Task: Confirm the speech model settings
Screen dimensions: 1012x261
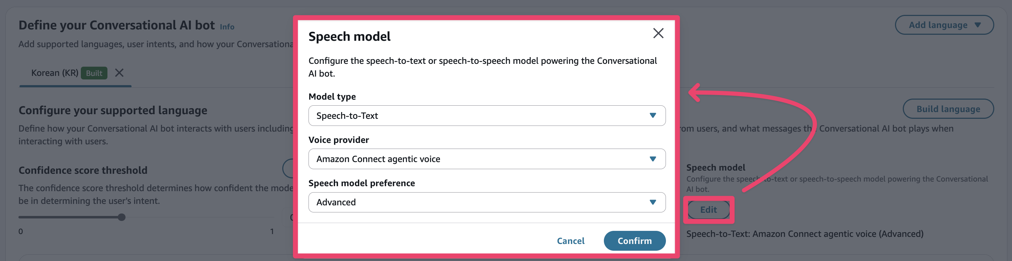Action: (x=634, y=240)
